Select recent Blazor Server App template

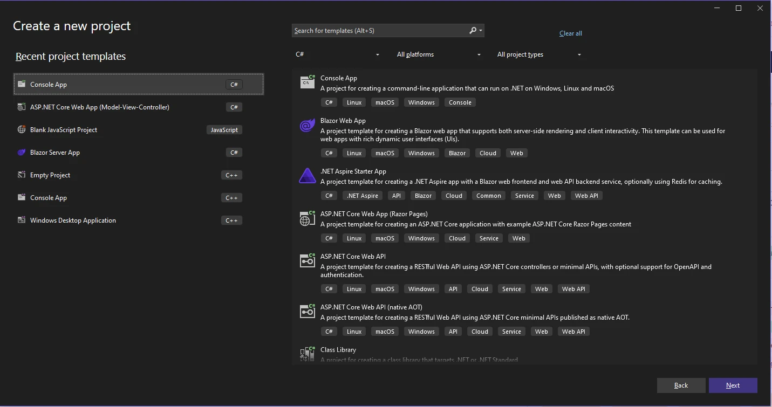55,153
